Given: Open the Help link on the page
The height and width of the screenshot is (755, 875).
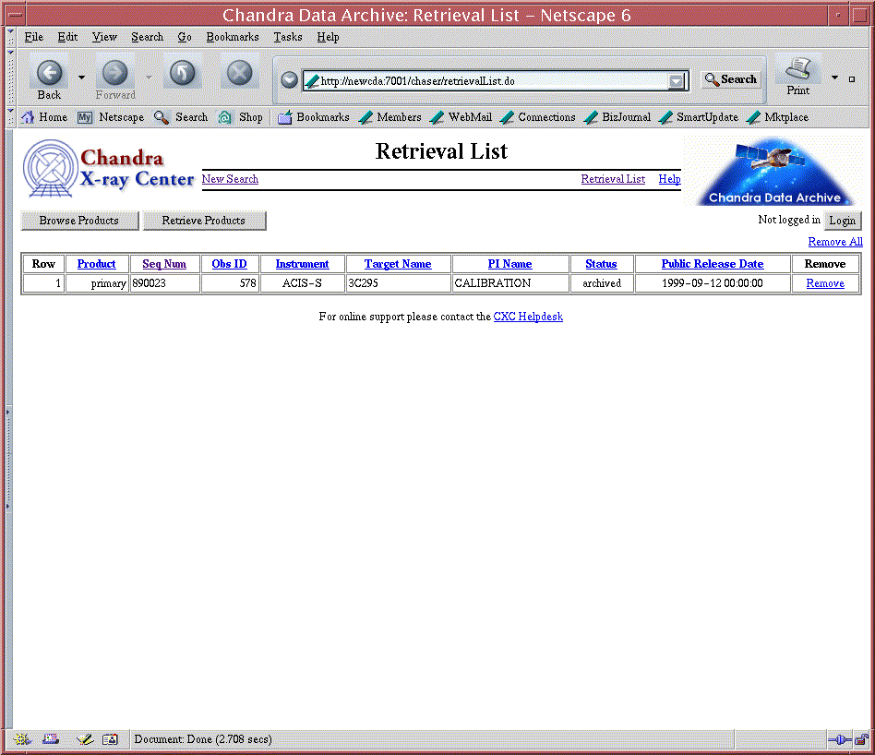Looking at the screenshot, I should click(670, 179).
